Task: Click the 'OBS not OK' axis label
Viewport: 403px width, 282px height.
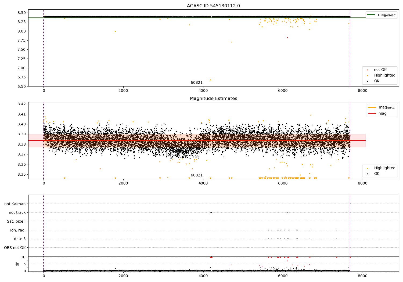Action: coord(15,248)
